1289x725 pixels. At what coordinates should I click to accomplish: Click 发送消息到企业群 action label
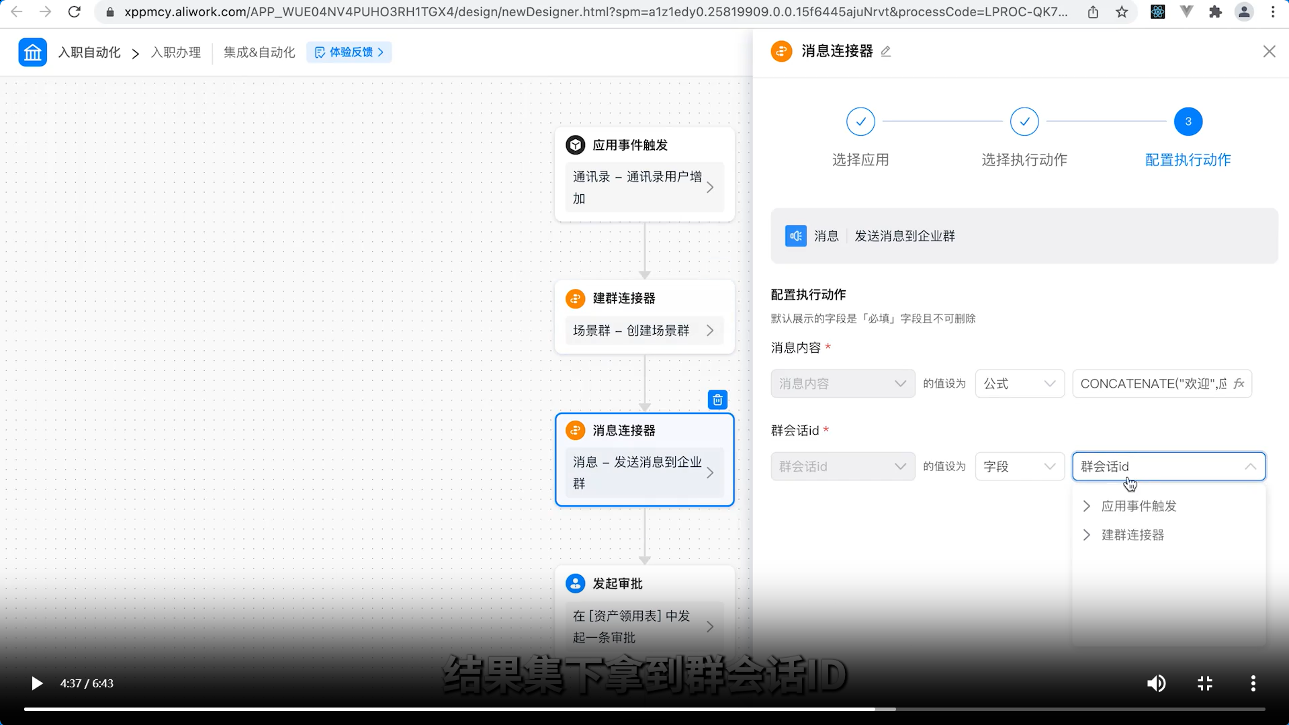[x=904, y=237]
